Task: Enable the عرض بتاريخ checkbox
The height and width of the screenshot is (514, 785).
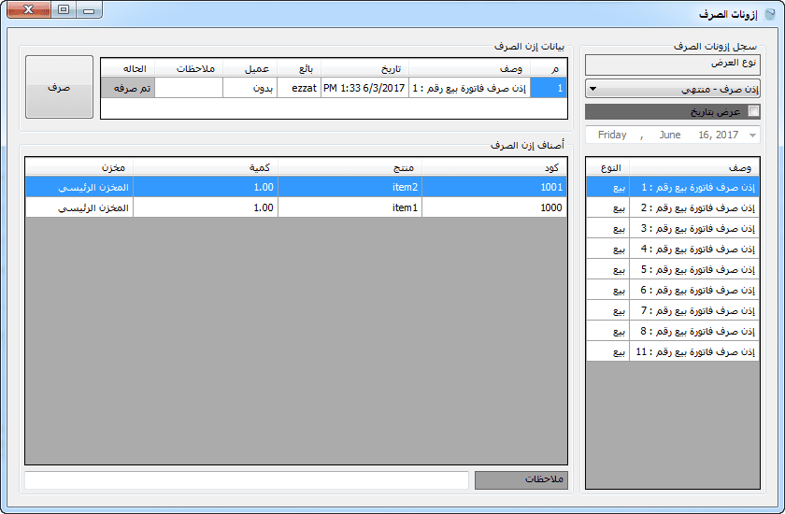Action: pyautogui.click(x=754, y=112)
